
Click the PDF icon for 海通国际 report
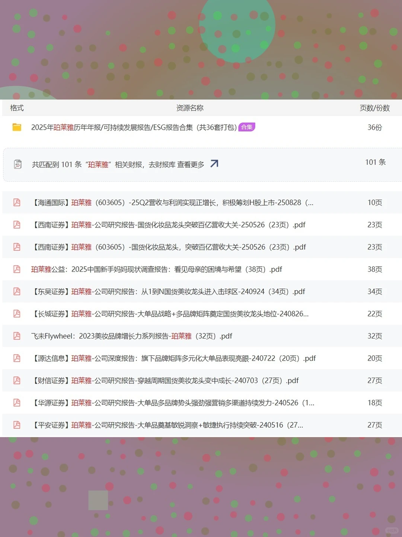click(17, 202)
